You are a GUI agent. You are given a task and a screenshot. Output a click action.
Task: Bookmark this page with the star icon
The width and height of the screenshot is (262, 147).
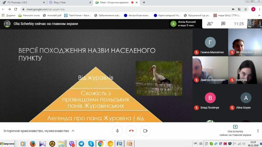[246, 9]
